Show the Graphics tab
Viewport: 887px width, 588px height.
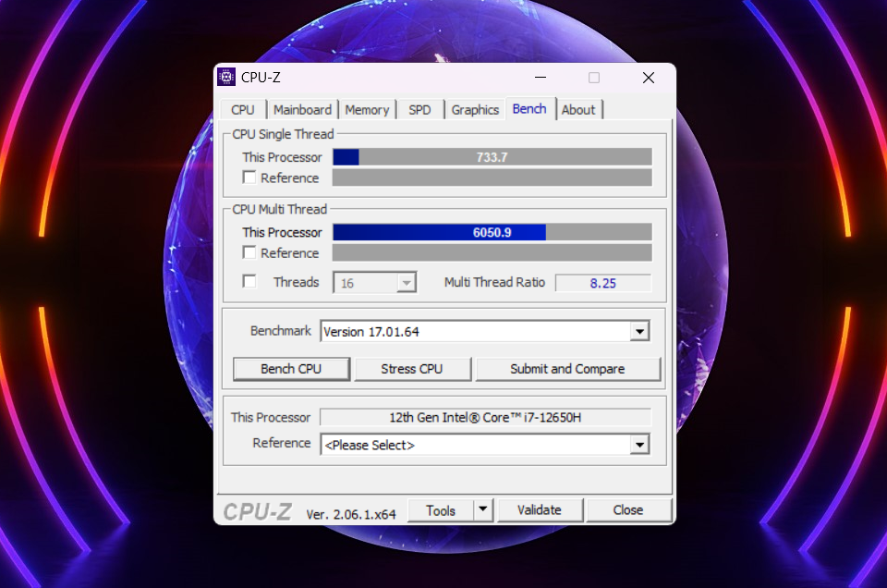(475, 110)
